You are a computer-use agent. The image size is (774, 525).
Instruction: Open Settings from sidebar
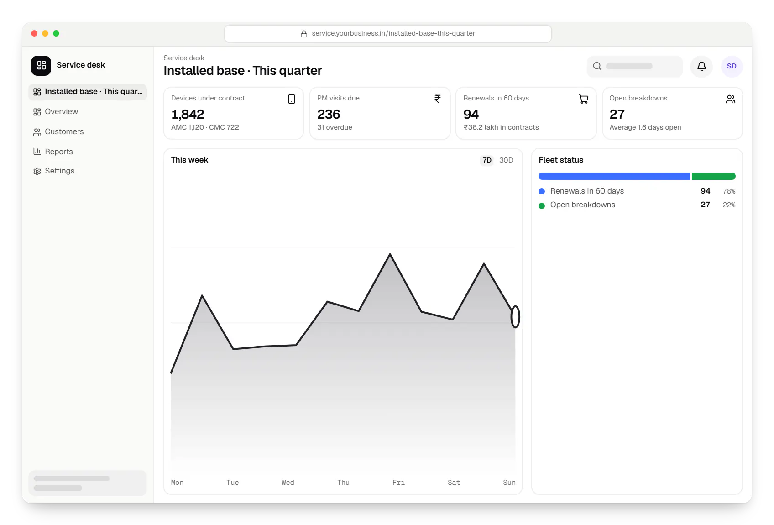88,171
